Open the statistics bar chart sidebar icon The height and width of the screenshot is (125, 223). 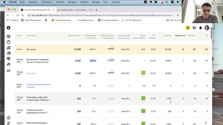[8, 48]
